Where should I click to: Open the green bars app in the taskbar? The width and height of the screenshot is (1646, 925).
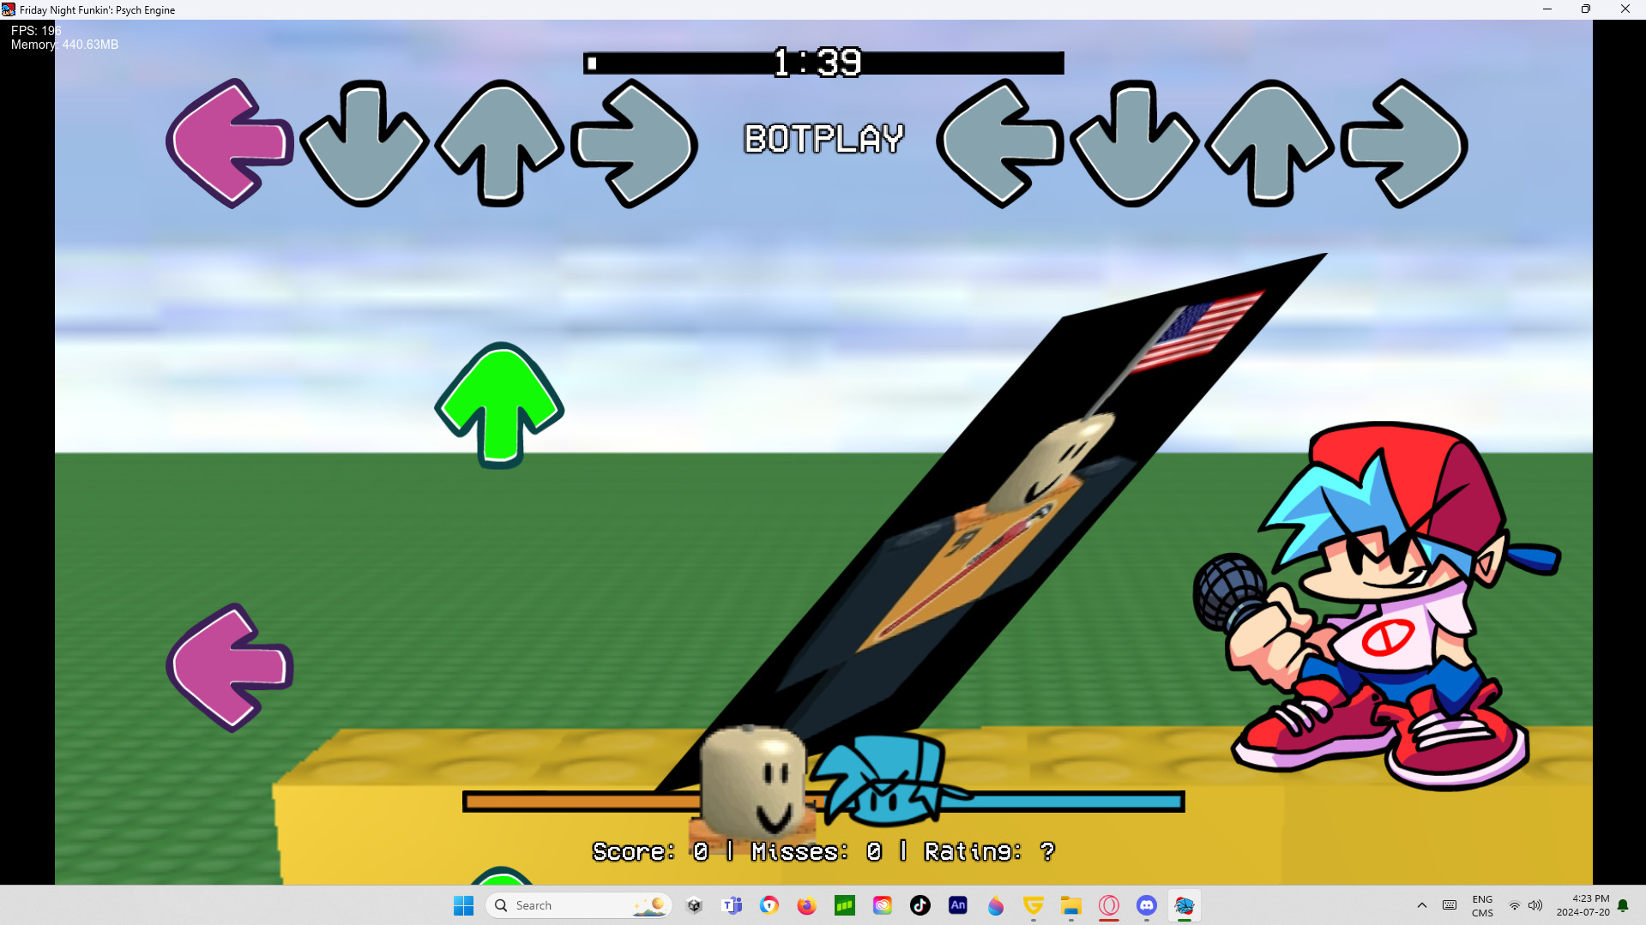(845, 905)
